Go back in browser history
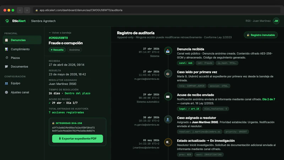 click(x=20, y=10)
